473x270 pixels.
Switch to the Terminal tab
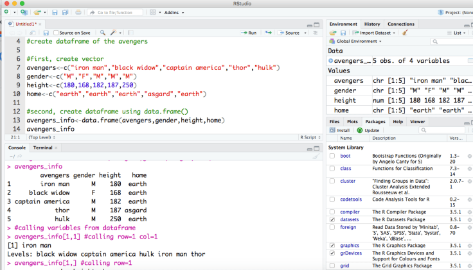pos(42,148)
